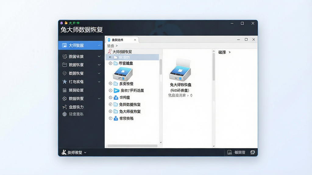Screen dimensions: 312x175
Task: Expand the sidebar row just above the wrench item
Action: [x=99, y=99]
